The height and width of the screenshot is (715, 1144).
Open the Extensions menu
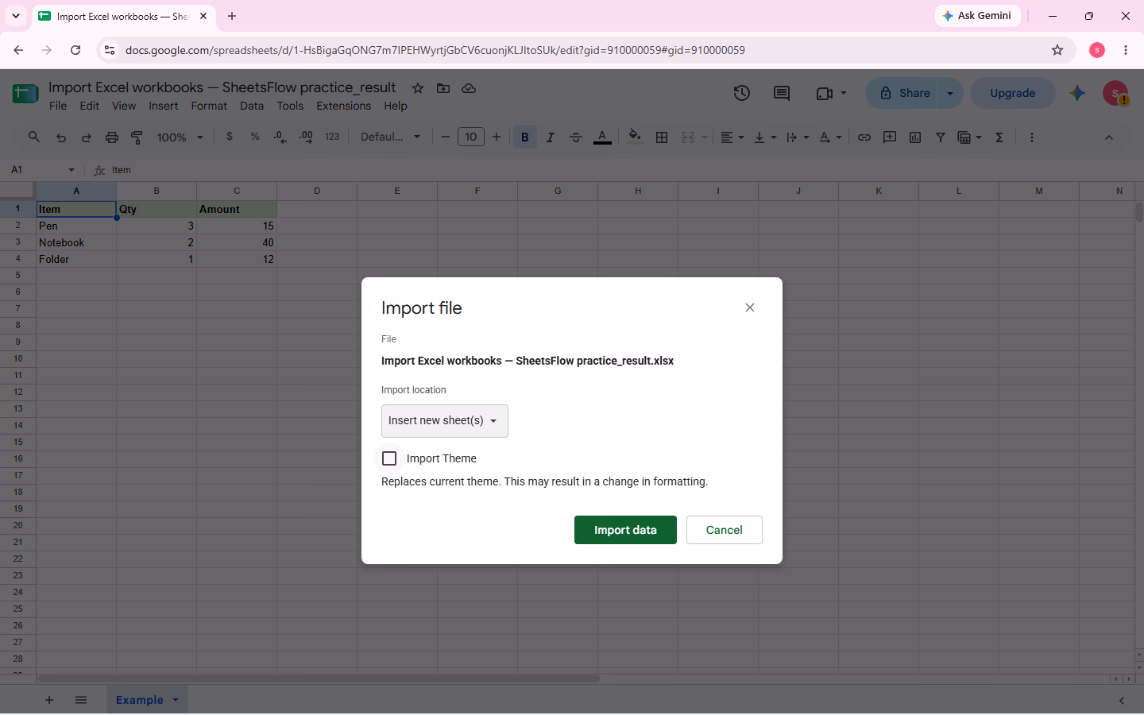[344, 106]
